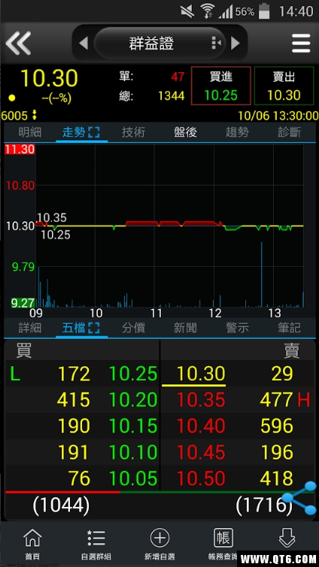Tap the battery status icon
This screenshot has width=319, height=567.
[264, 11]
